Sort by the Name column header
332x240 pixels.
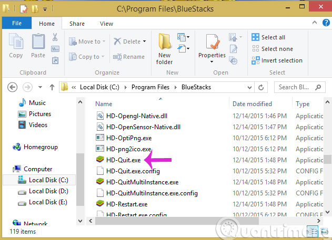[104, 104]
